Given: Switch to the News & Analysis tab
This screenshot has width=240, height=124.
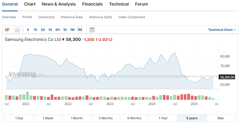Looking at the screenshot, I should pos(59,4).
